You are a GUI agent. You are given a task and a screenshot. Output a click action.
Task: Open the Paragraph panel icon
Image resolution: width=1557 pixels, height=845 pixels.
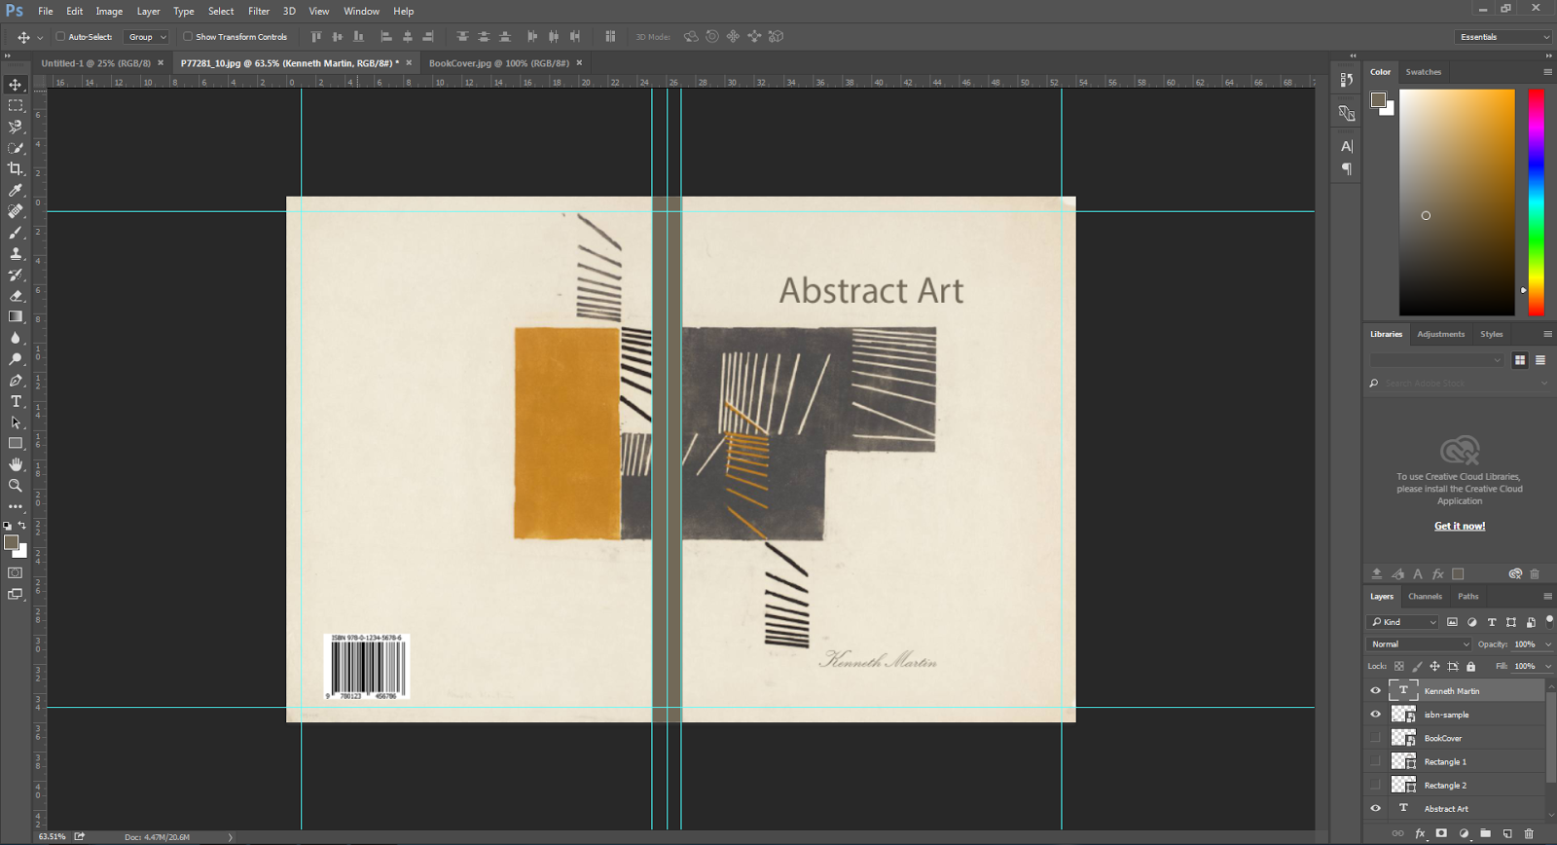click(x=1347, y=169)
